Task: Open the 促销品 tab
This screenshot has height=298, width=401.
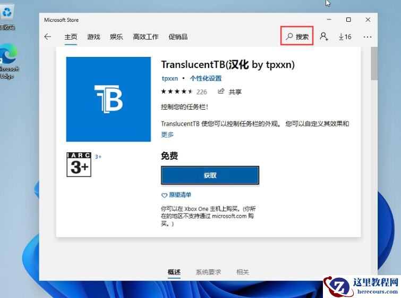Action: pos(178,37)
